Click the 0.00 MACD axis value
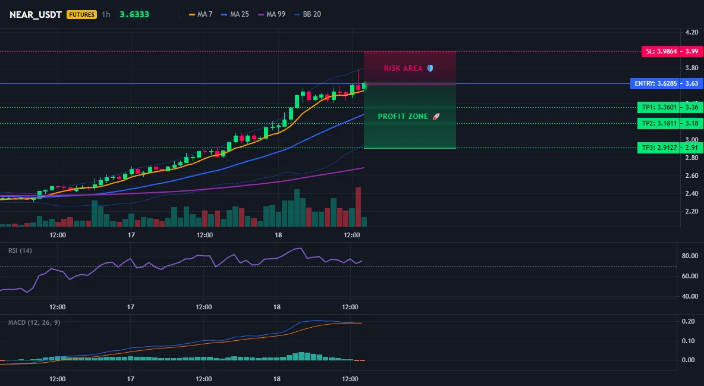Image resolution: width=704 pixels, height=386 pixels. coord(689,360)
